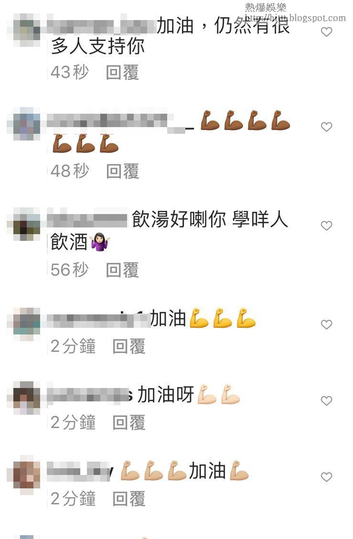Tap 回覆 under the bottom 加油 comment
The image size is (353, 539).
(129, 499)
